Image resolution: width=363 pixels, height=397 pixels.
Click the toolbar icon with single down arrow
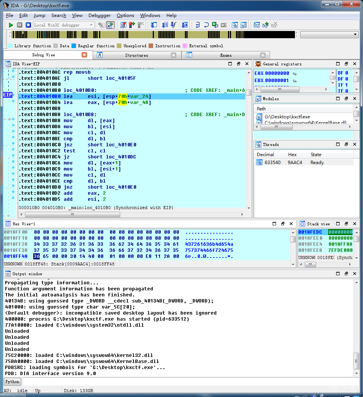pyautogui.click(x=154, y=25)
